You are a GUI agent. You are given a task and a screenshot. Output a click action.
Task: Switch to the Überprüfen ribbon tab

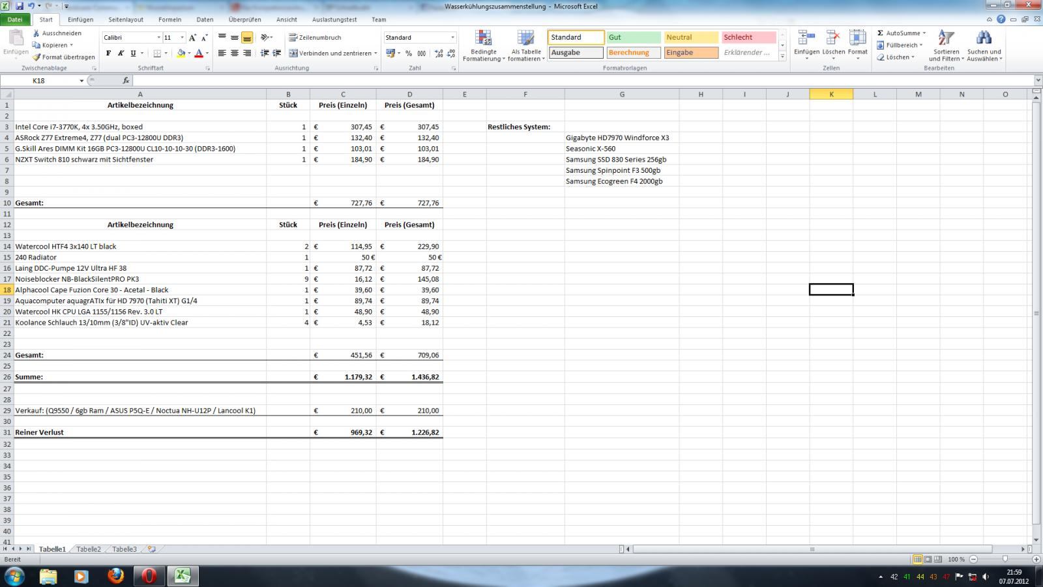[x=245, y=20]
